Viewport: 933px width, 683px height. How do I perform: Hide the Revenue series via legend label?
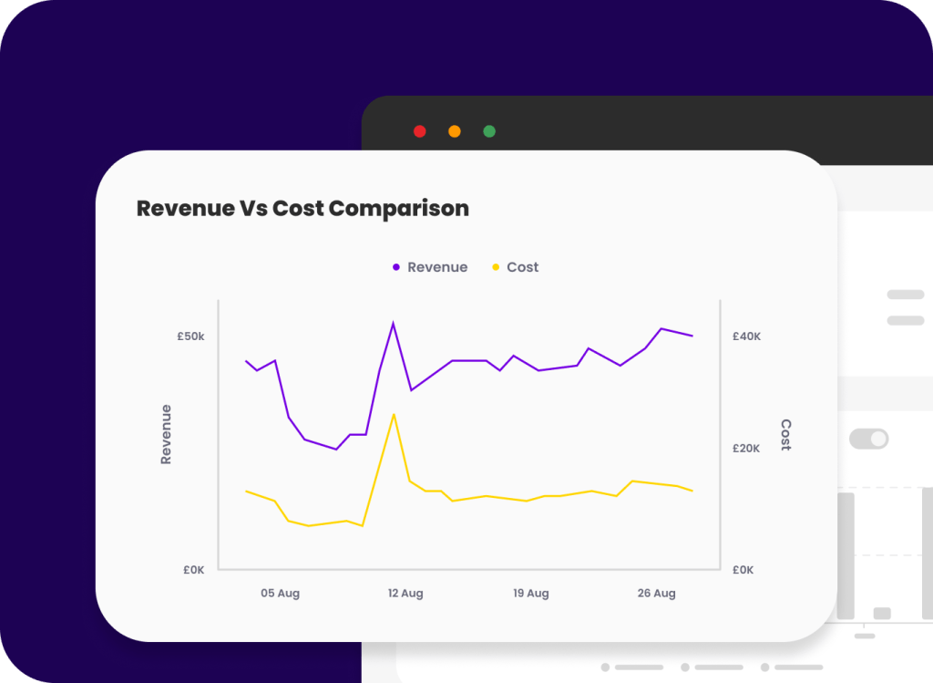(437, 267)
